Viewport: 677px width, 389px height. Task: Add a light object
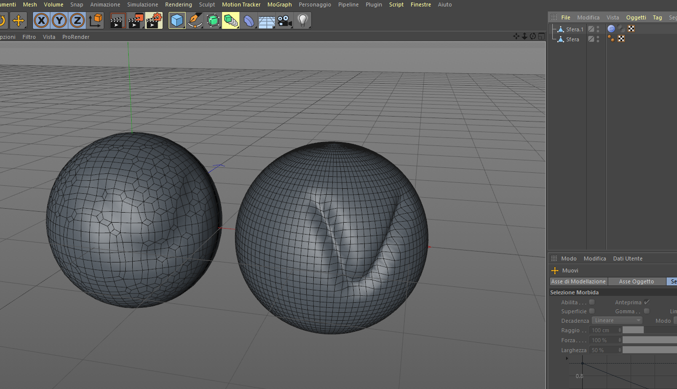pos(302,20)
